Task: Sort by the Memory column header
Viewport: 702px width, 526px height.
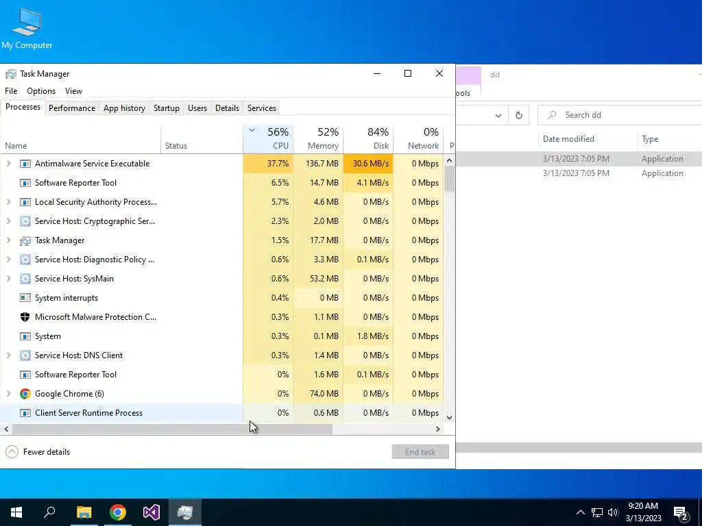Action: (318, 139)
